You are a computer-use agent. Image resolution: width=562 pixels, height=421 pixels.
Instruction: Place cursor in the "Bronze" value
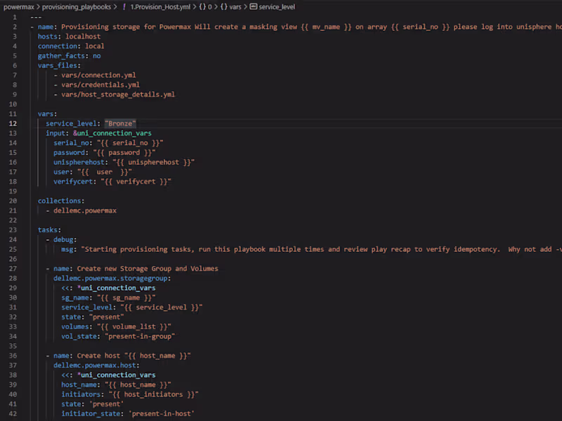click(121, 123)
